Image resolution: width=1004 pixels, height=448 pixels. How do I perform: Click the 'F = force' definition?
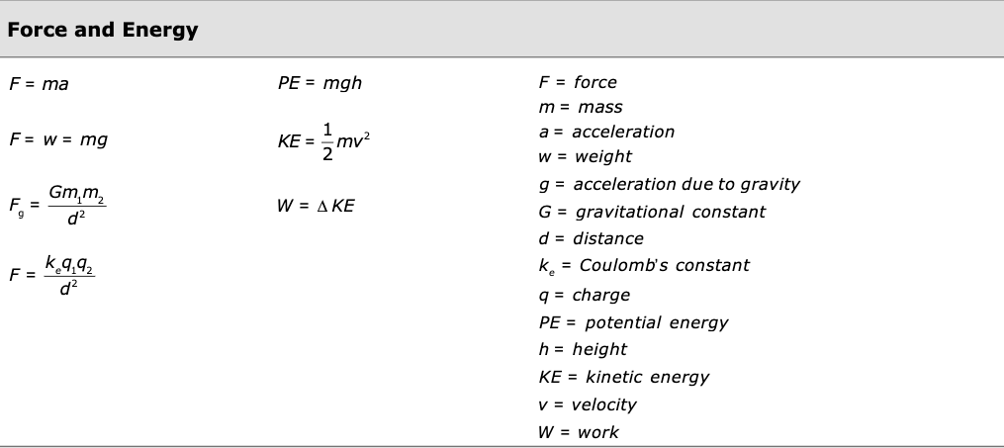coord(577,82)
